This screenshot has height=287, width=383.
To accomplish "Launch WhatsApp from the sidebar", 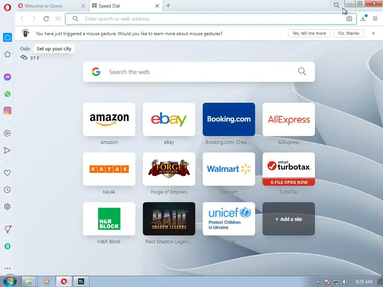I will point(7,94).
